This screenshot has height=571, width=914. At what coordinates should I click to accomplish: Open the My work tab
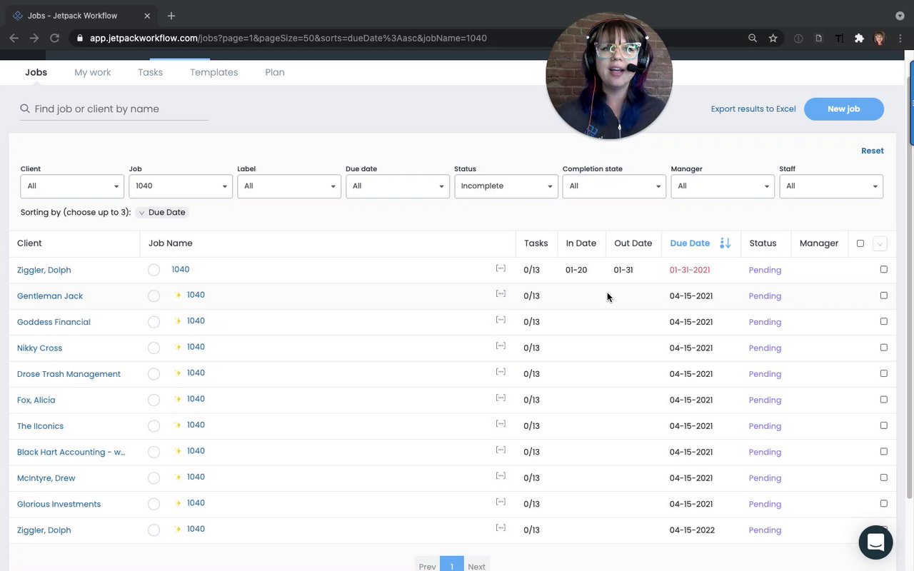[93, 72]
